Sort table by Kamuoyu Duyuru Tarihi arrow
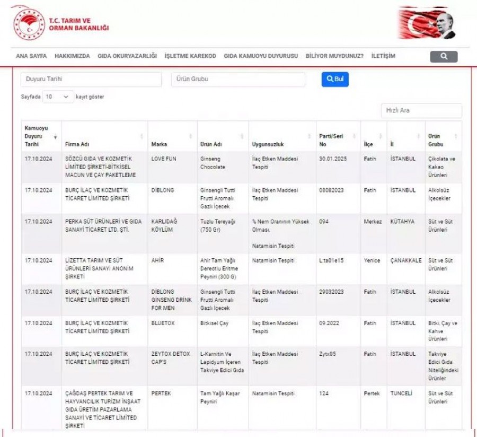Viewport: 477px width, 437px height. [55, 137]
